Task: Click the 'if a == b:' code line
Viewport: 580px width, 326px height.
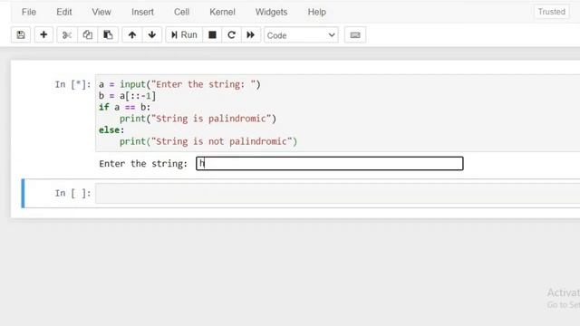Action: (124, 107)
